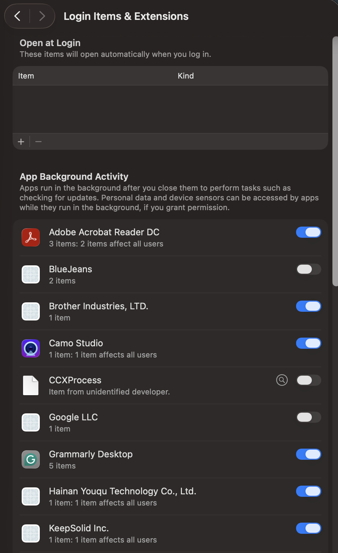The image size is (338, 553).
Task: Disable Grammarly Desktop background activity
Action: (x=309, y=454)
